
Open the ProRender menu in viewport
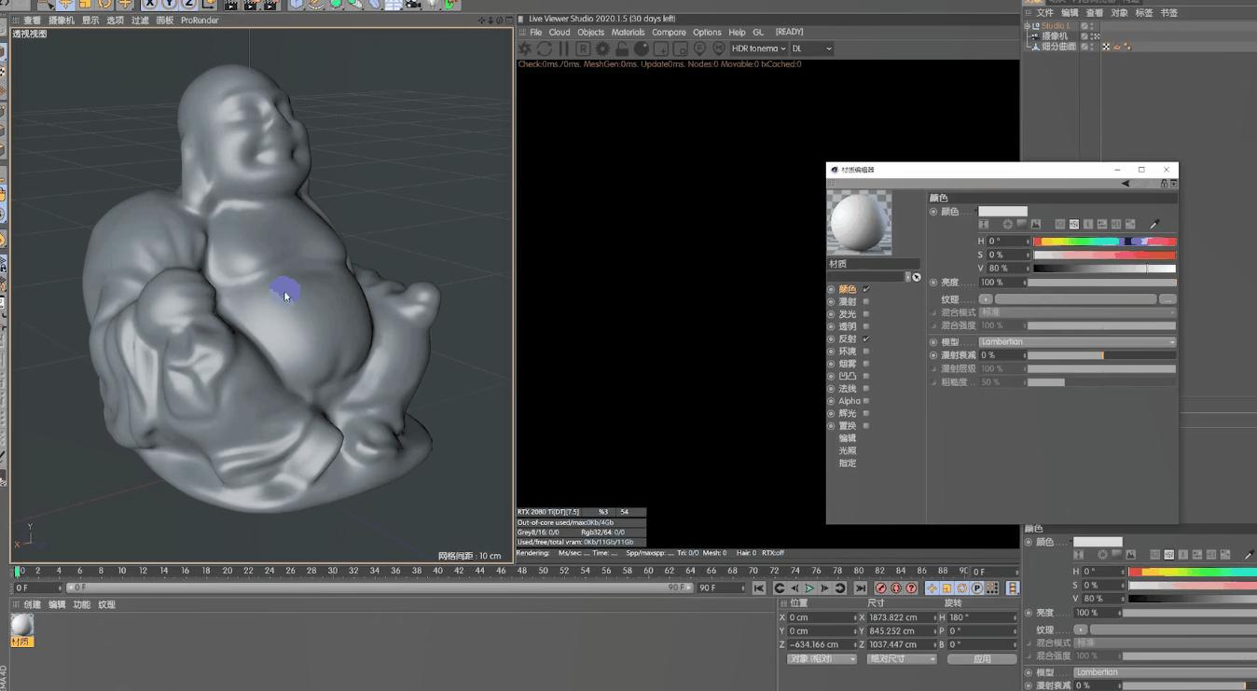200,20
